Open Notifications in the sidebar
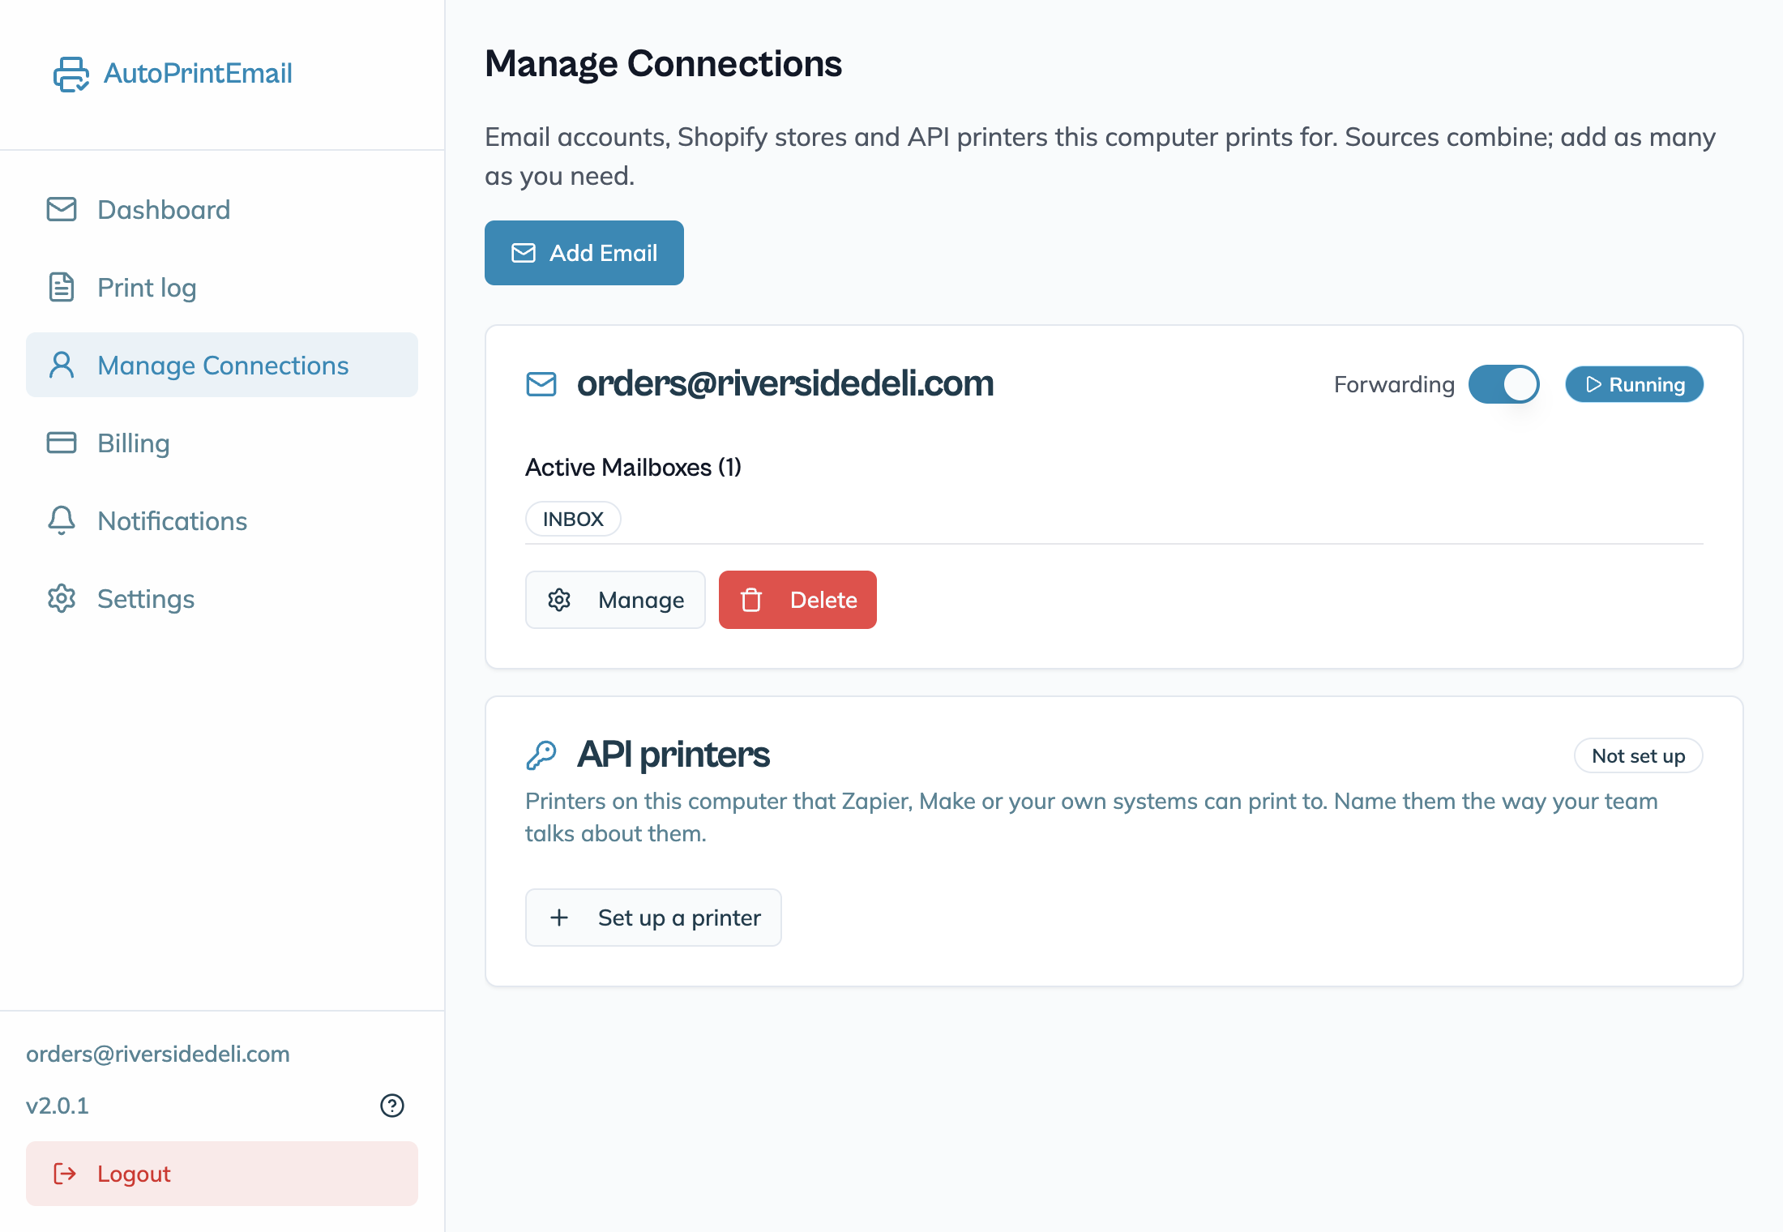 point(222,520)
